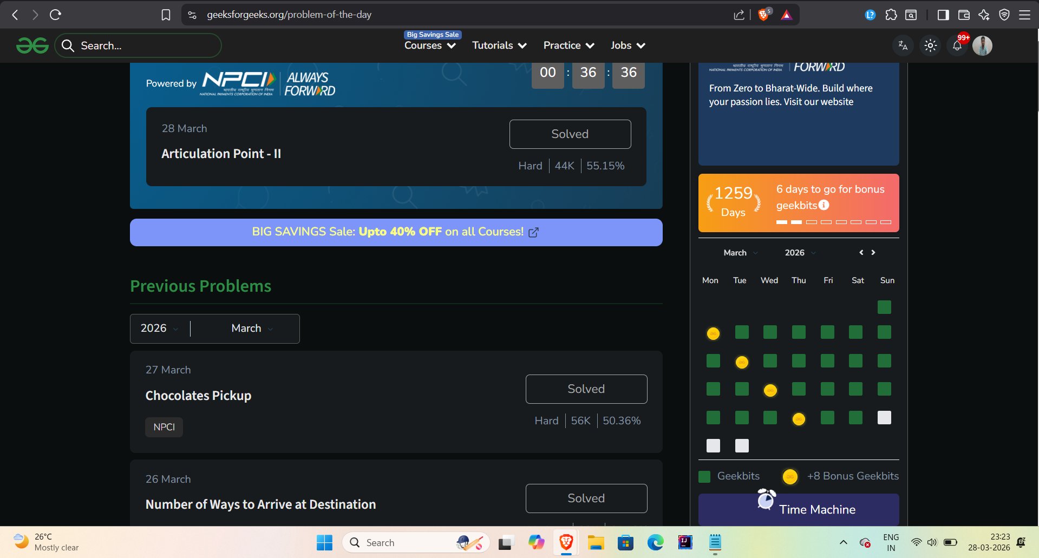
Task: Click the info icon beside geekbits
Action: tap(824, 205)
